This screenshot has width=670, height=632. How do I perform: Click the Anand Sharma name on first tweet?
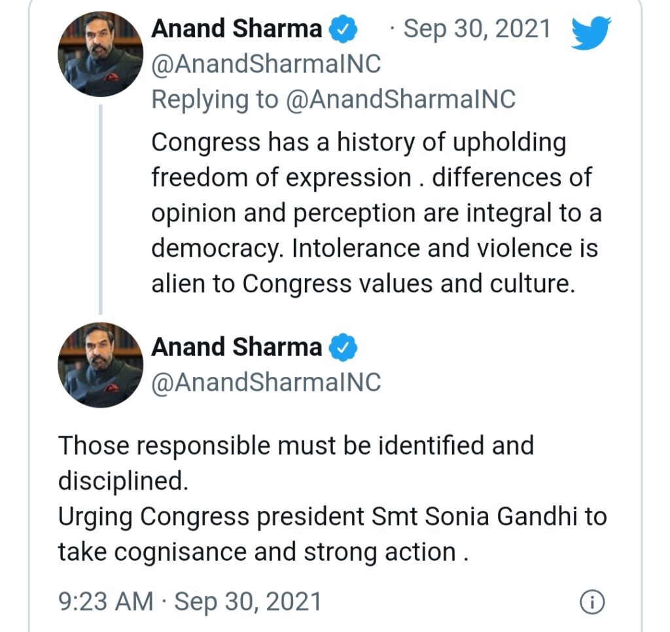point(237,29)
